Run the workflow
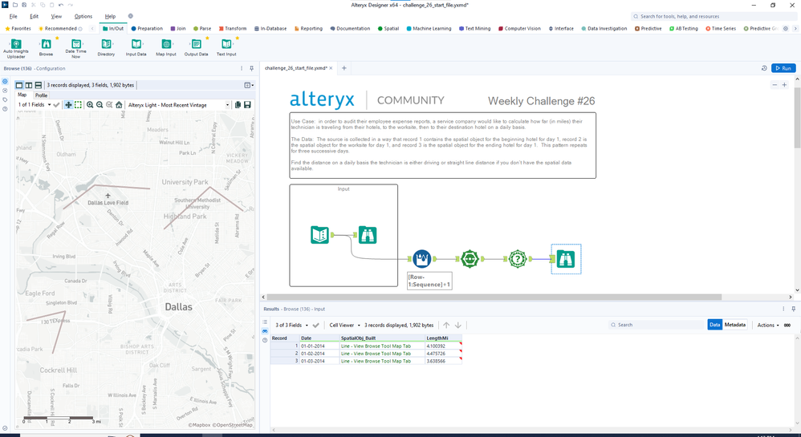This screenshot has width=801, height=437. pyautogui.click(x=783, y=68)
